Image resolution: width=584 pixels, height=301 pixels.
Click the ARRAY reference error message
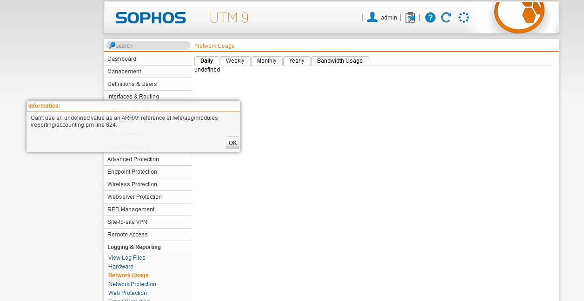pyautogui.click(x=124, y=121)
